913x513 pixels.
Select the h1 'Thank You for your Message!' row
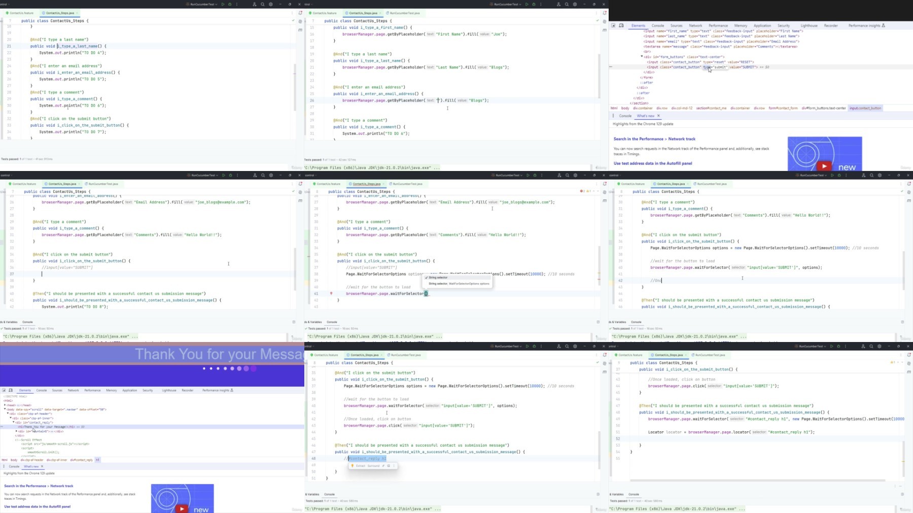pyautogui.click(x=152, y=427)
